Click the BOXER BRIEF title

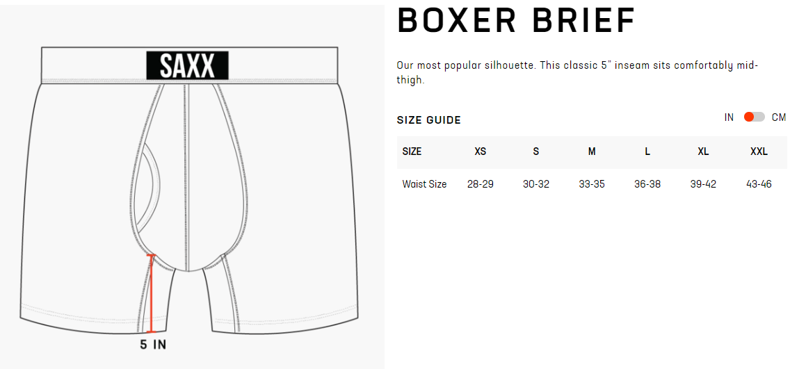(516, 22)
